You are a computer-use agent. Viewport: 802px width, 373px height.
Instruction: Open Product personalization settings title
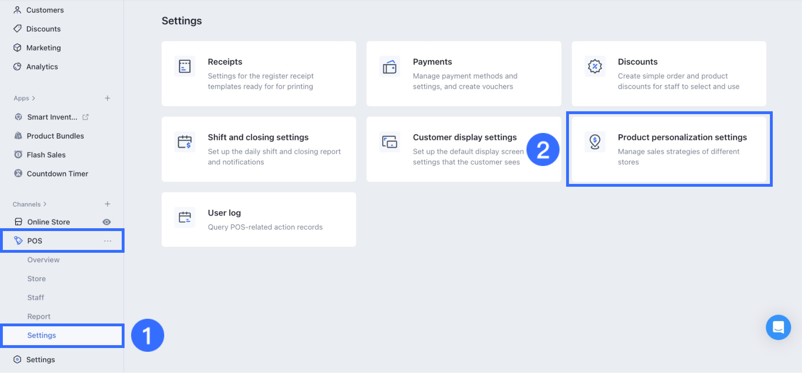682,137
